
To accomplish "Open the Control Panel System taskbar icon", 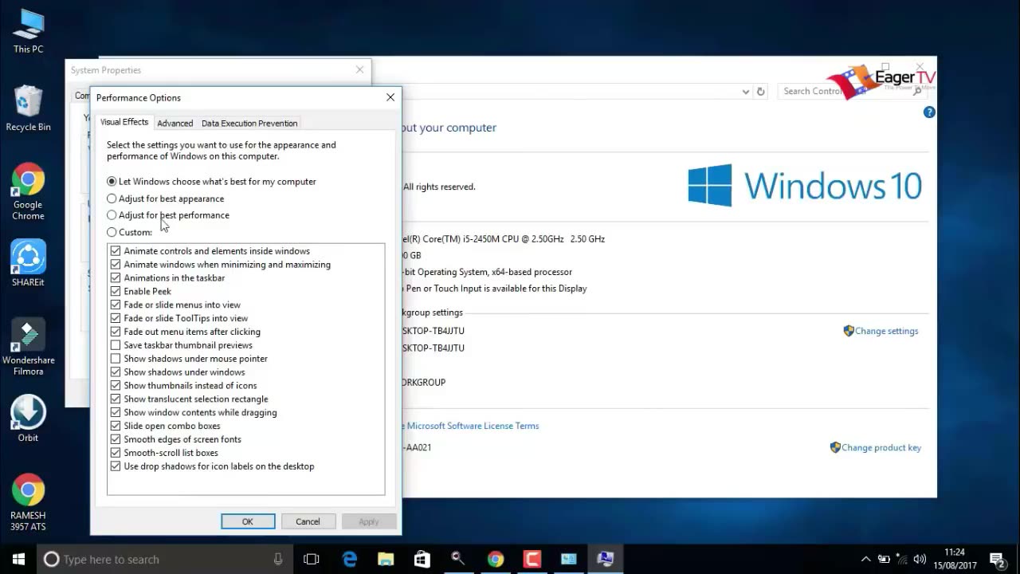I will tap(568, 559).
